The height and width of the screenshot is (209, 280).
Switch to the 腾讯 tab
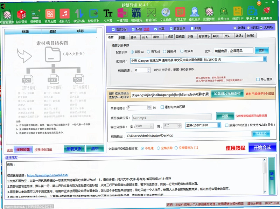(134, 37)
